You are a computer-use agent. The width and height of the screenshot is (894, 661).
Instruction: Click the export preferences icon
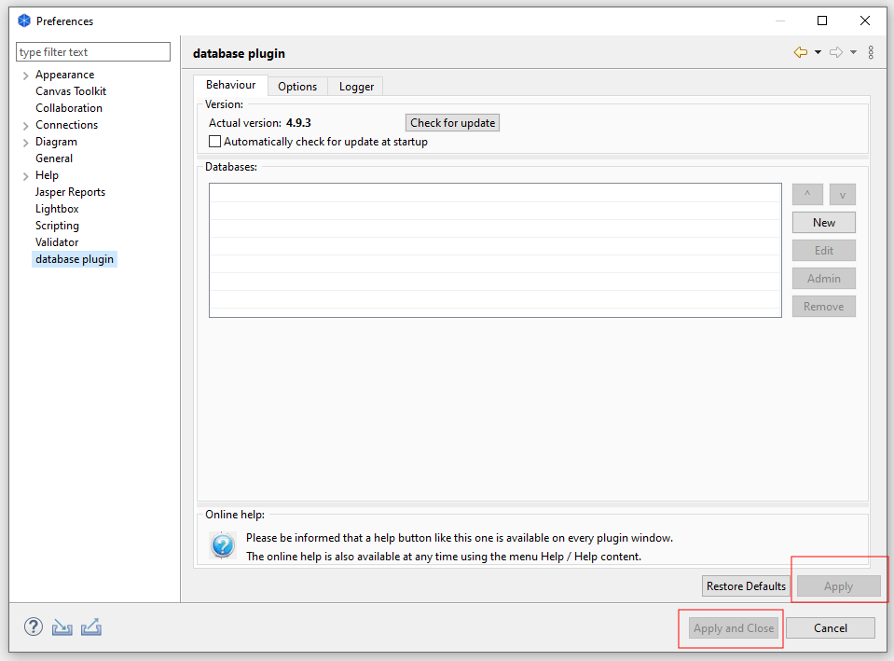click(x=90, y=627)
